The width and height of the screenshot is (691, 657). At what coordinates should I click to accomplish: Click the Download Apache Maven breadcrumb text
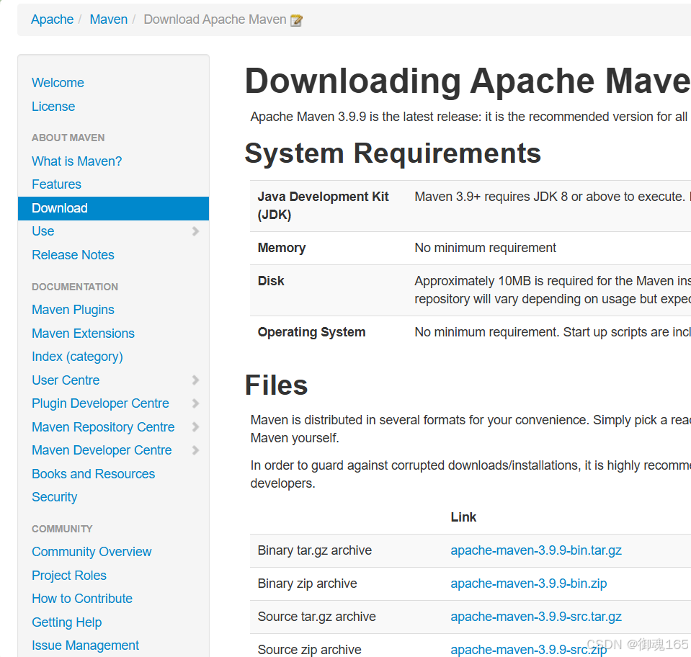(215, 19)
